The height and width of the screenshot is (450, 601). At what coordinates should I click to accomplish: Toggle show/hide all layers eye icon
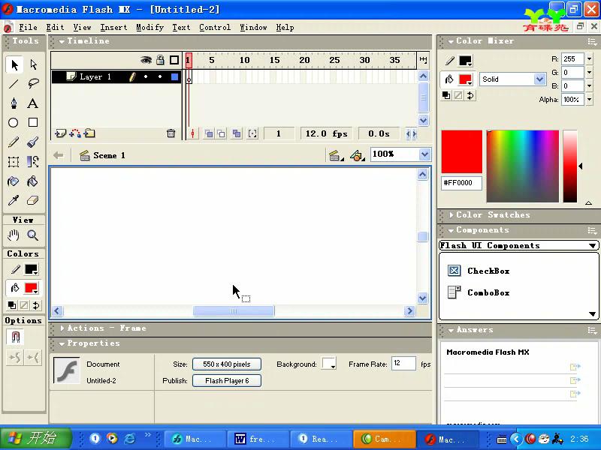click(x=146, y=60)
